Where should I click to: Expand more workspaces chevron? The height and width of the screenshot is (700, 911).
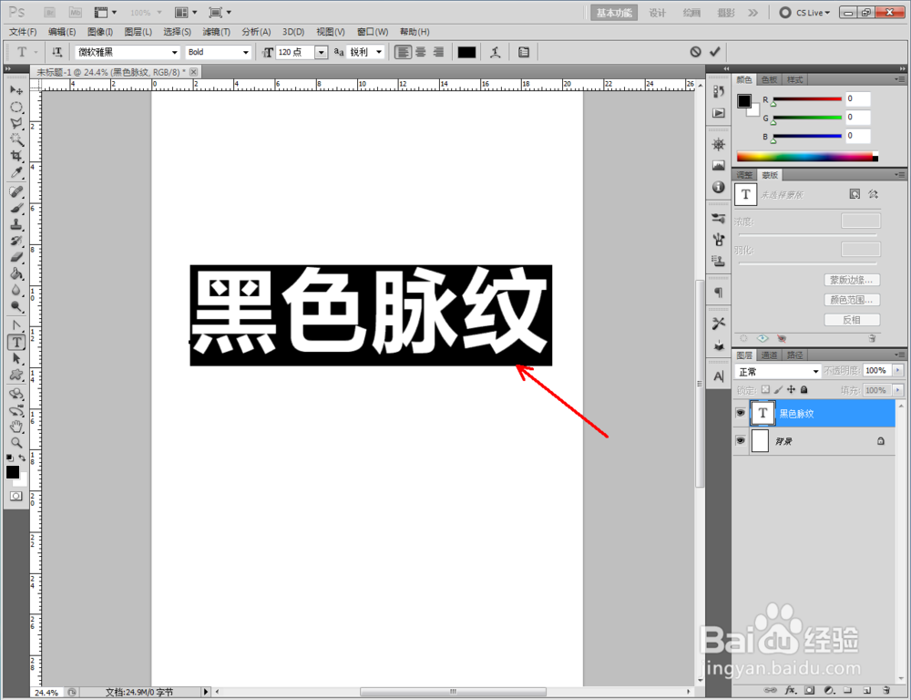click(753, 12)
